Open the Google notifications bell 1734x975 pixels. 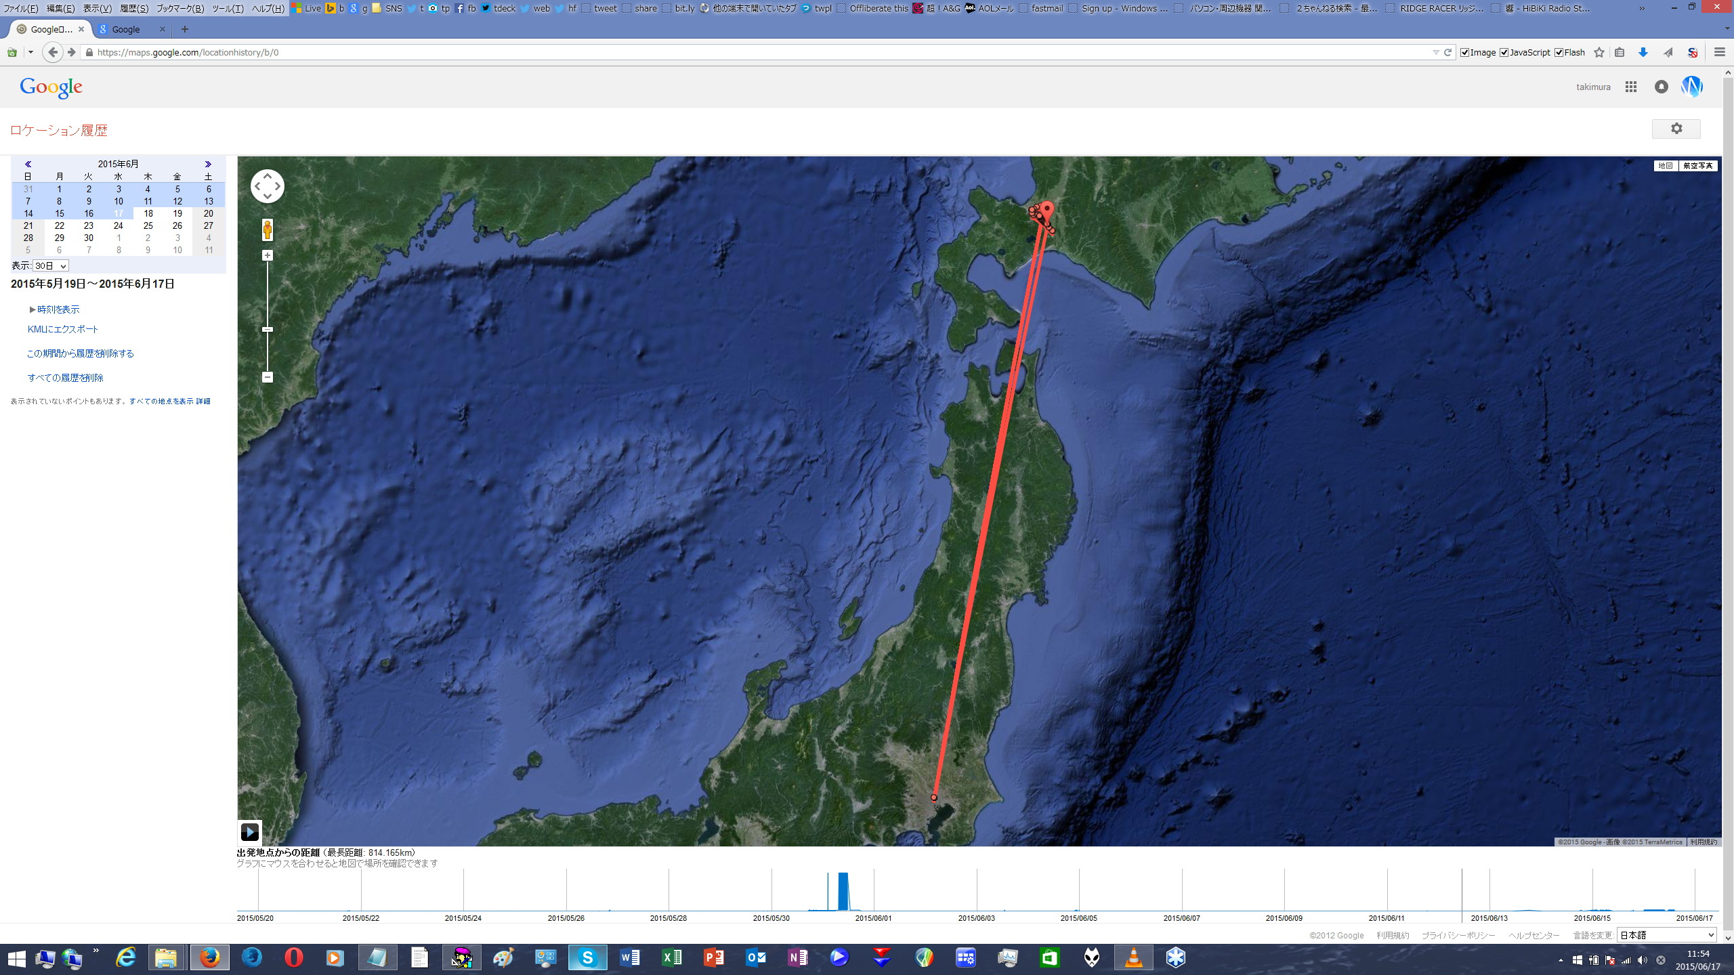[1661, 87]
